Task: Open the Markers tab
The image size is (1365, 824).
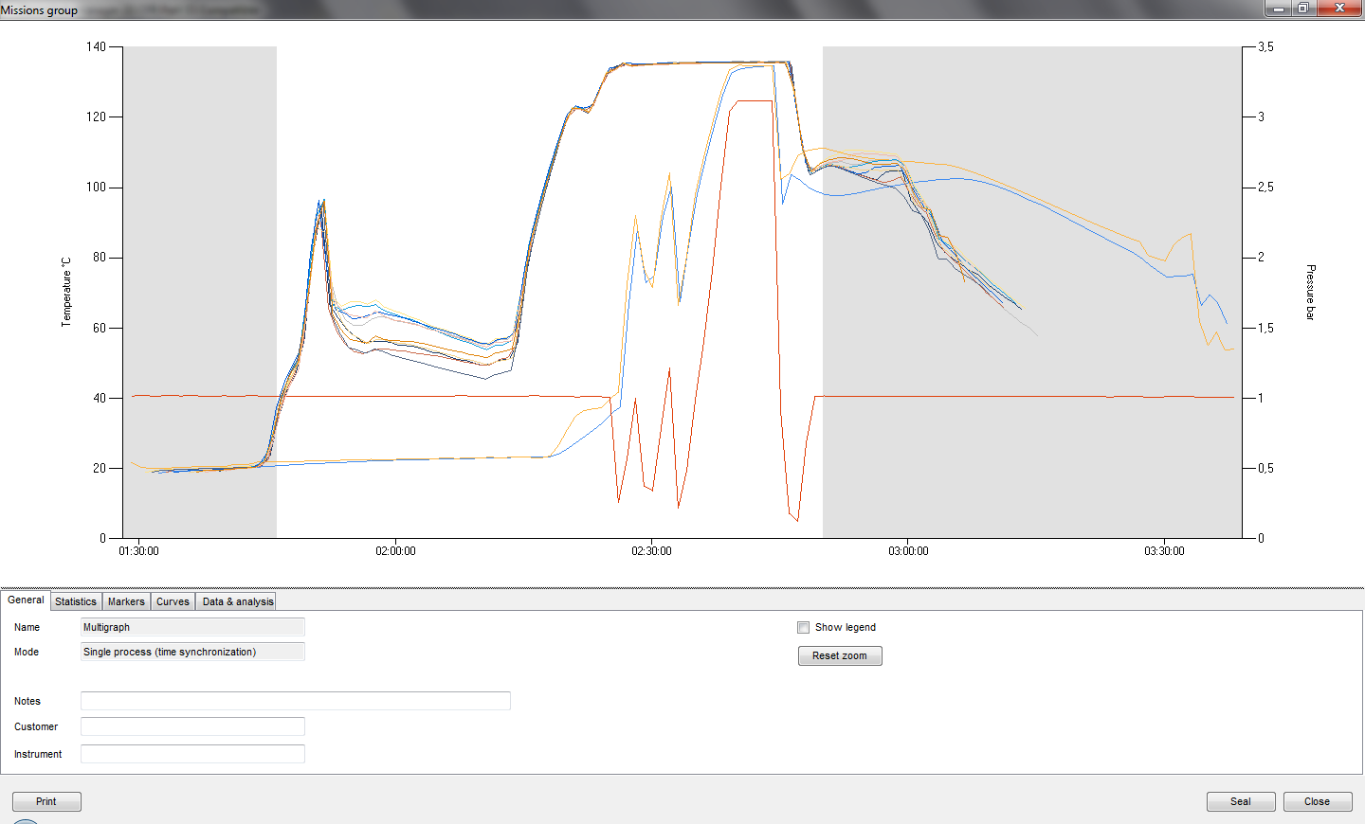Action: pos(126,601)
